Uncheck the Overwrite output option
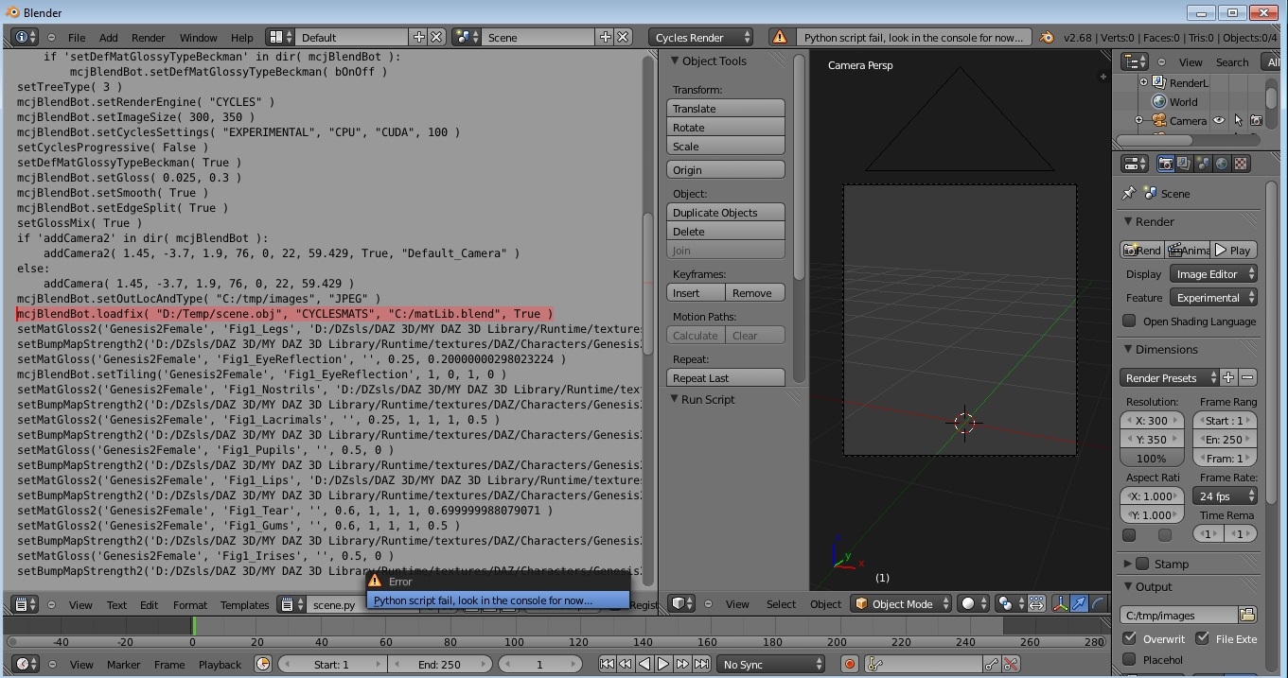This screenshot has height=678, width=1288. coord(1129,638)
